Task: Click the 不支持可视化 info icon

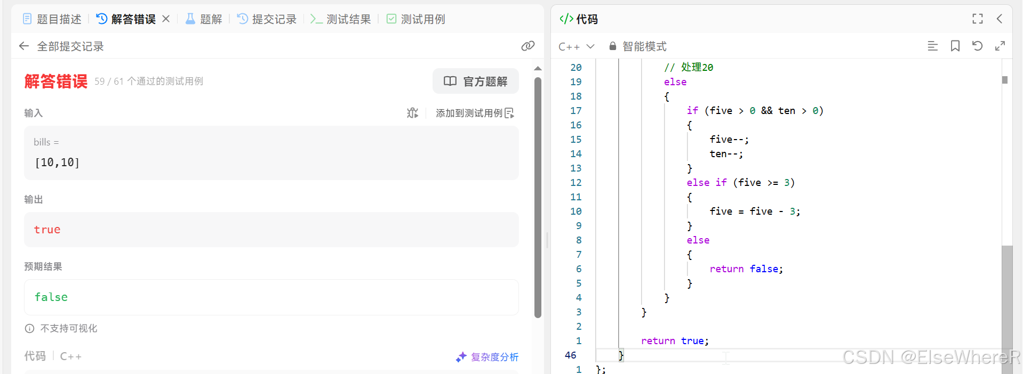Action: 29,329
